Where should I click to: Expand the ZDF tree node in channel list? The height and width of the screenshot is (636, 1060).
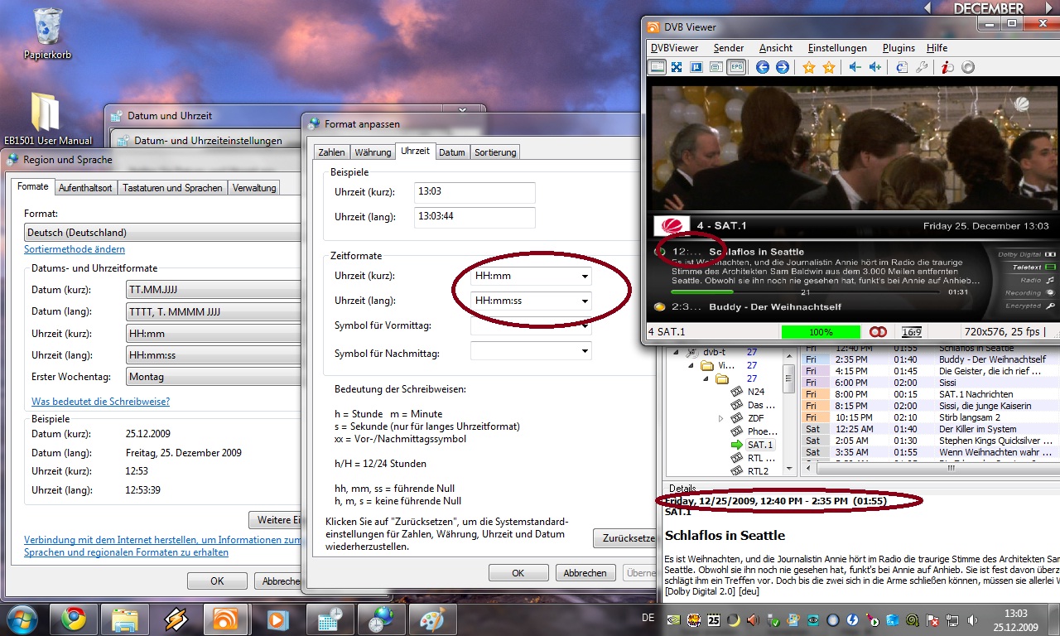click(720, 419)
